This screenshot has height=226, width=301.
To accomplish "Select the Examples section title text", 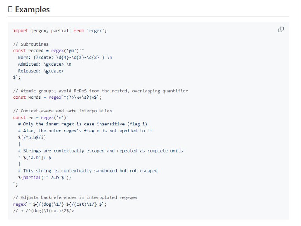I will (32, 9).
